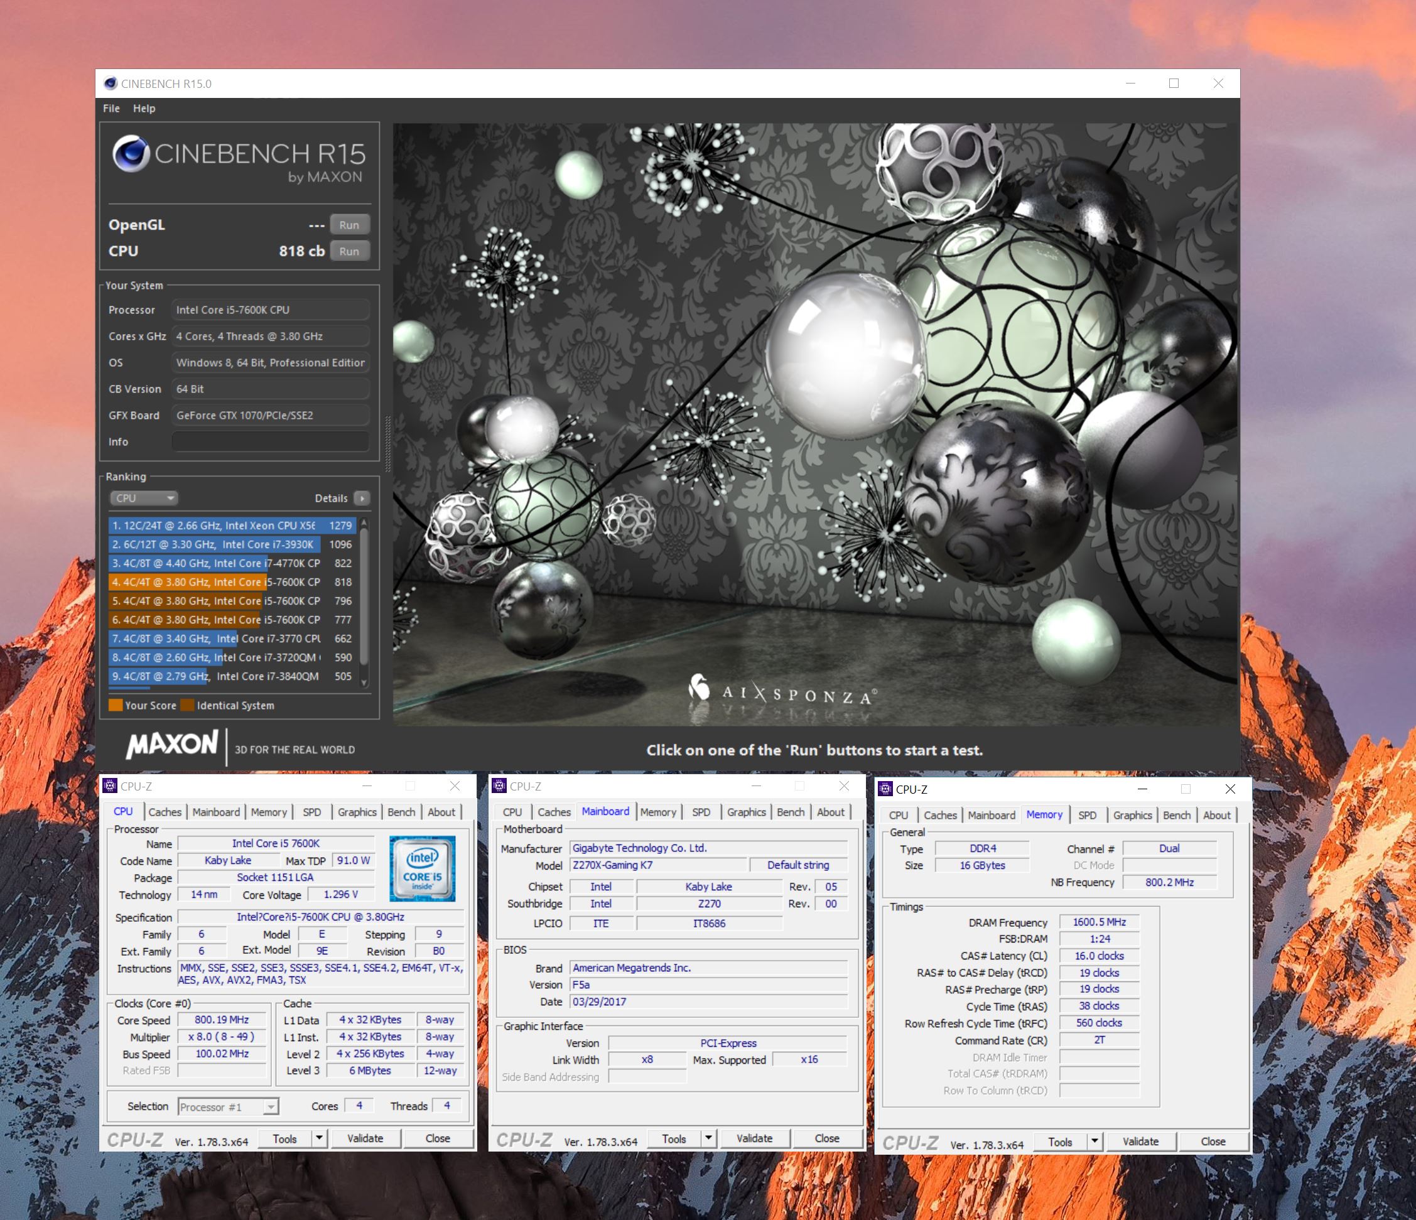Open Bench tab in left CPU-Z window
Viewport: 1416px width, 1220px height.
401,812
